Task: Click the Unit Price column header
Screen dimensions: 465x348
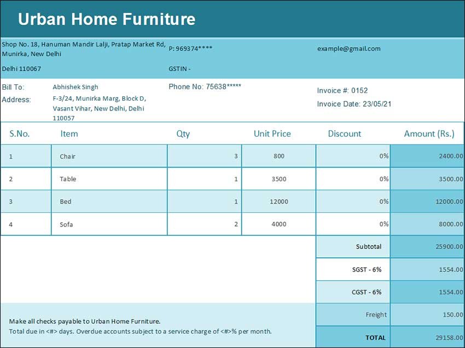Action: coord(272,134)
